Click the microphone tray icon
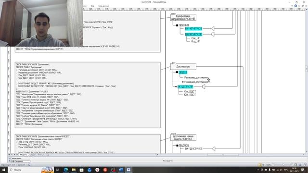Viewport: 308px width, 173px height. pyautogui.click(x=269, y=170)
